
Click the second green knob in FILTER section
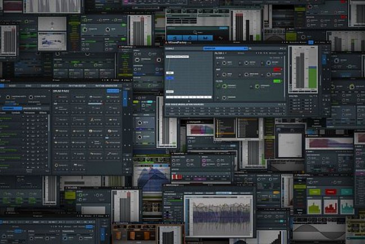coord(257,87)
